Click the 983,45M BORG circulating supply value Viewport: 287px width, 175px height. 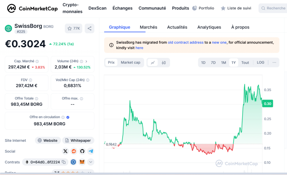point(49,124)
